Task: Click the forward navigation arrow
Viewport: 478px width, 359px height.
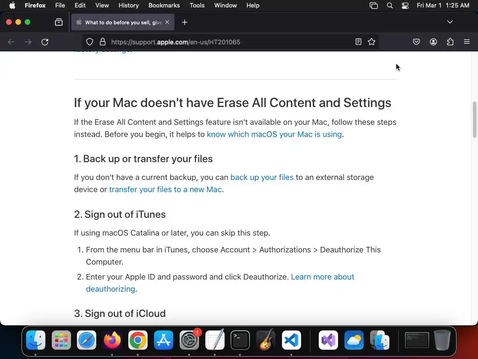Action: click(x=28, y=42)
